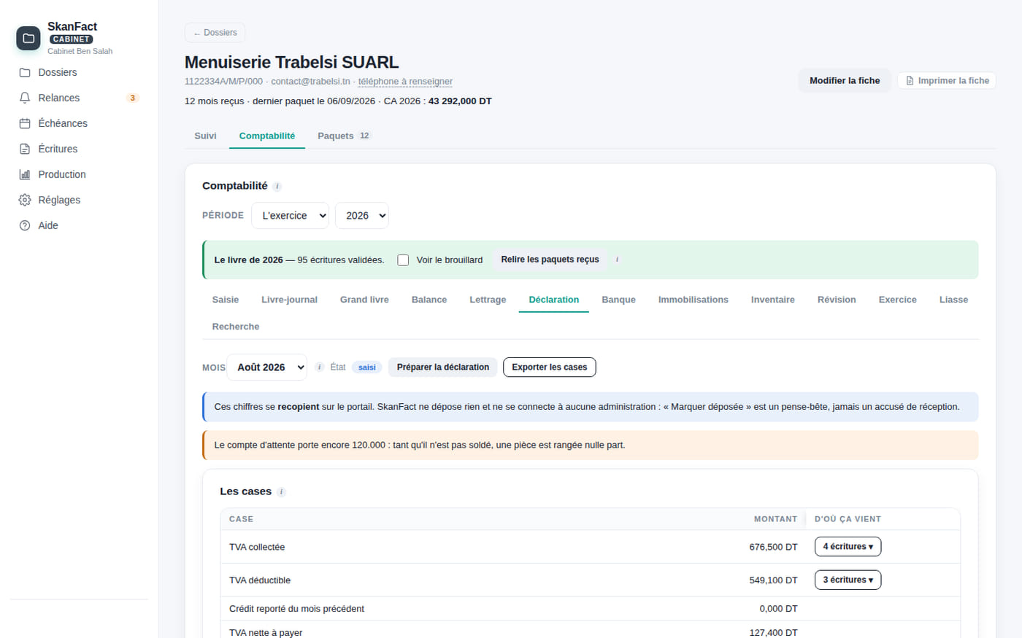
Task: Switch to the Suivi tab
Action: 205,136
